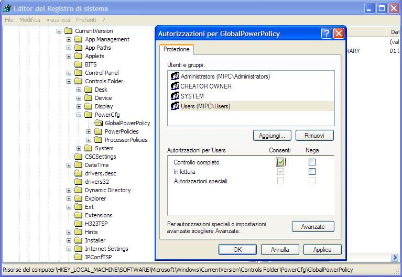Click the dialog help question mark button

(327, 34)
